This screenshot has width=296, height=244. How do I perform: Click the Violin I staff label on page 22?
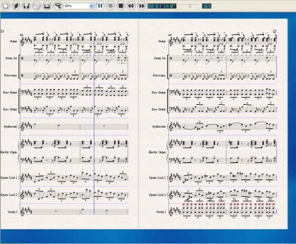click(x=13, y=212)
